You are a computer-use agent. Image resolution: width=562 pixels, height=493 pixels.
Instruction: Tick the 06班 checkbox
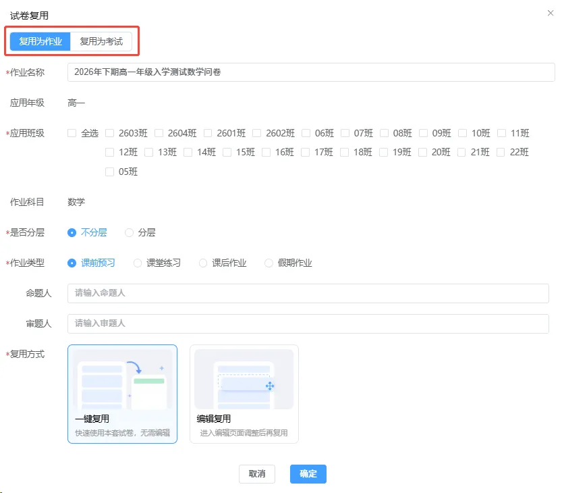click(306, 133)
